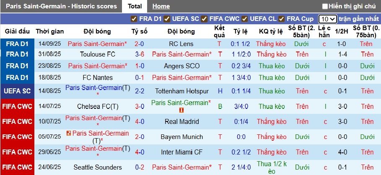Select the Total tab

pos(135,6)
